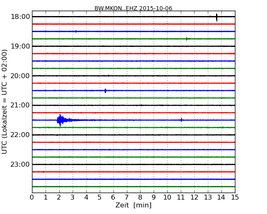Click the blue spike on the 20:30 trace
This screenshot has width=267, height=214.
pos(106,91)
